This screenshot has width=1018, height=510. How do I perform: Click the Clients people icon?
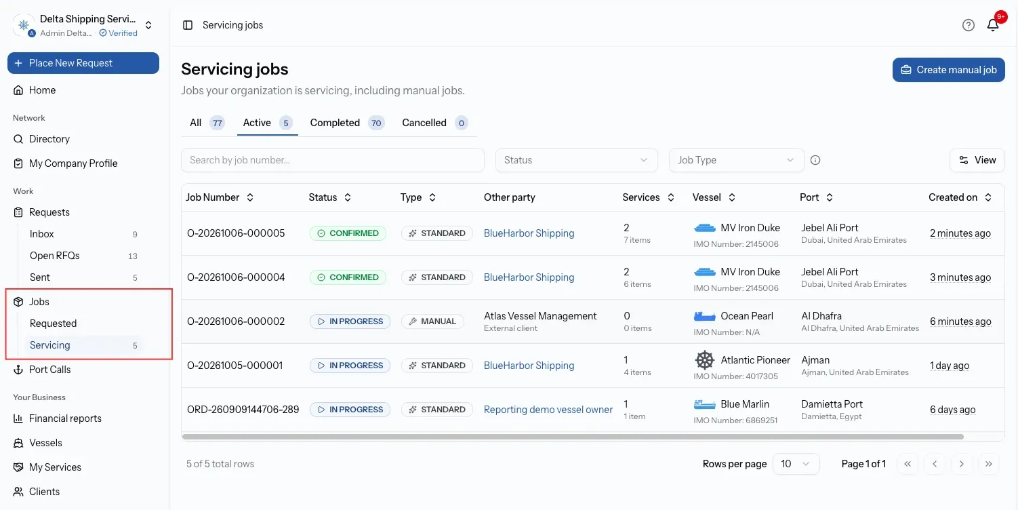[x=18, y=492]
